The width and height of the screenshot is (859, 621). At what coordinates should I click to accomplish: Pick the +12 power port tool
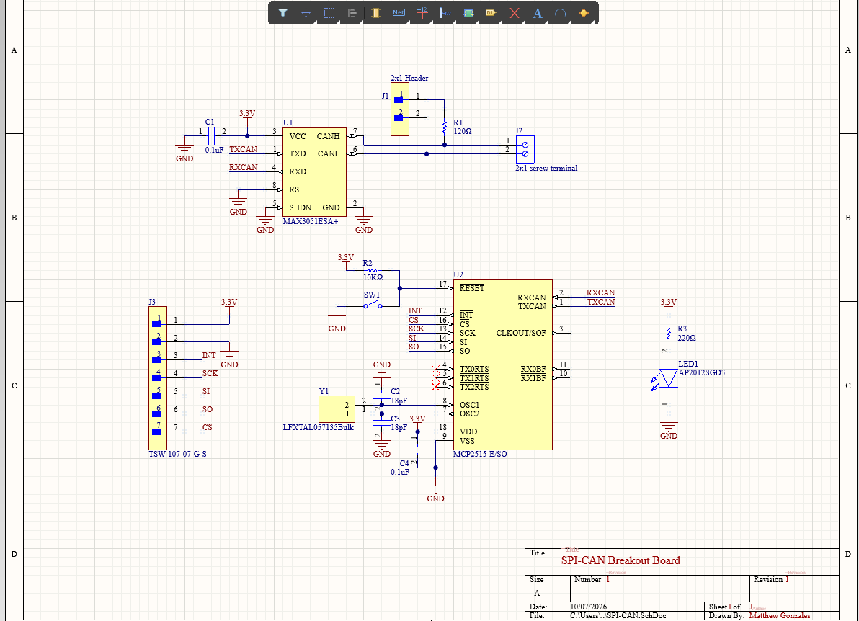coord(422,12)
